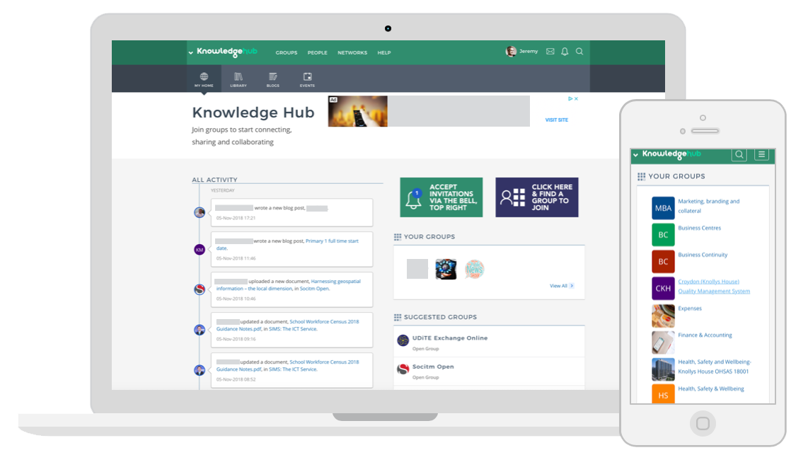Tap the MBA group tile on phone
Image resolution: width=808 pixels, height=467 pixels.
(663, 208)
